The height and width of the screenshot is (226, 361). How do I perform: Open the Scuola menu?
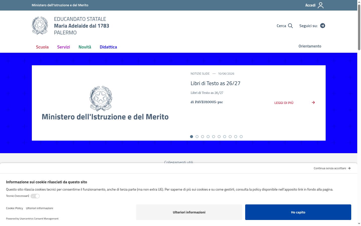42,47
